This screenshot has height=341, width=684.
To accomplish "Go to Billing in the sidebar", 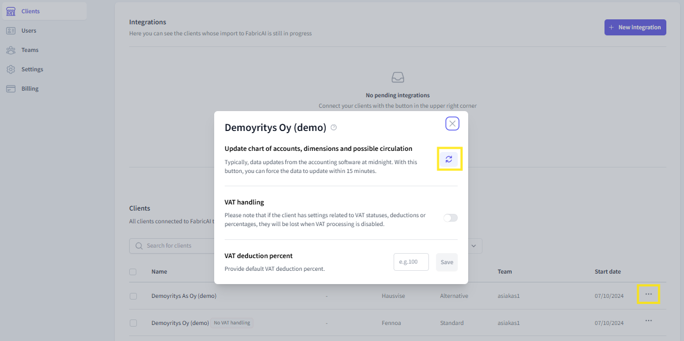I will pos(30,88).
